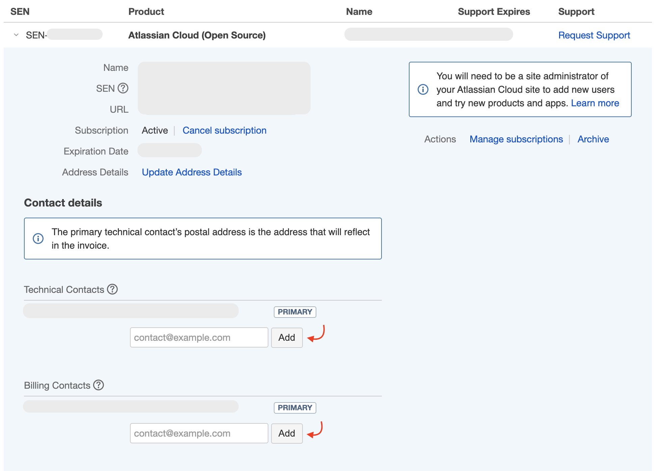Screen dimensions: 657x471
Task: Click the Support column header
Action: [x=576, y=11]
